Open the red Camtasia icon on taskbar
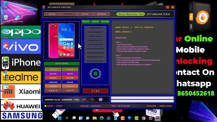 [x=122, y=118]
